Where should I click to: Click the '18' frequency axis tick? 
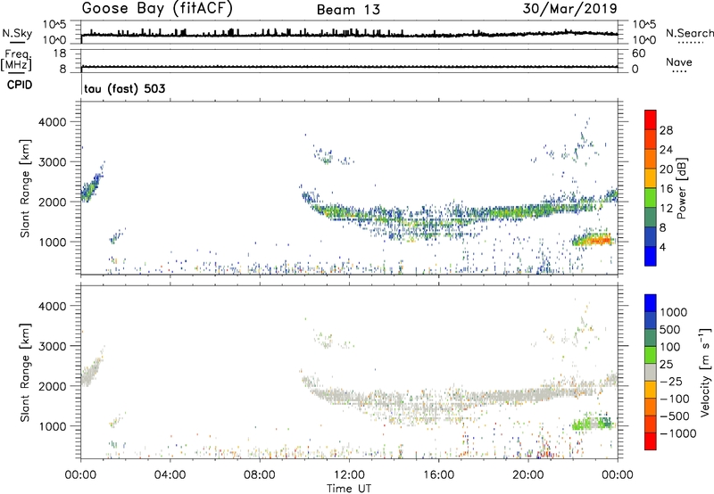[60, 54]
